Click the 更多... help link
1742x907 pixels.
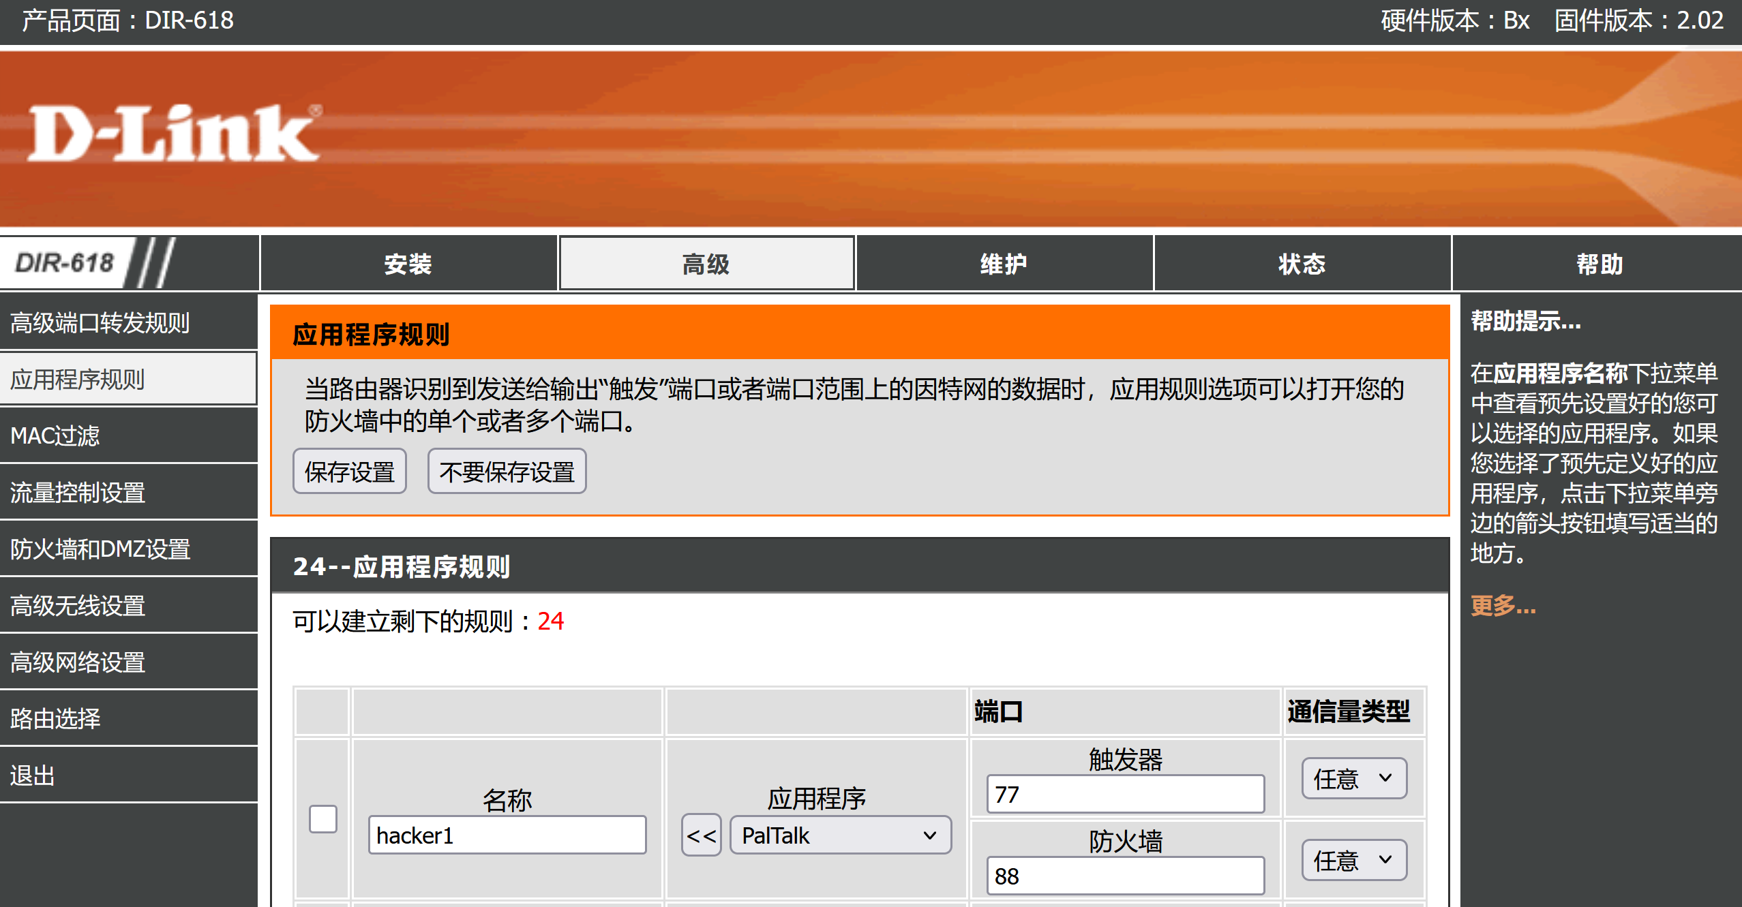click(1503, 605)
